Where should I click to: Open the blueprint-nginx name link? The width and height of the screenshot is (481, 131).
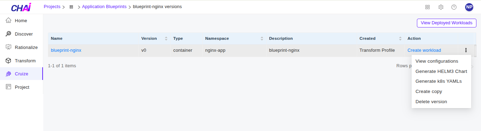click(66, 50)
